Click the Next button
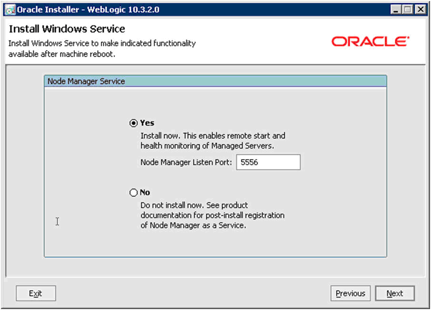This screenshot has height=310, width=431. click(x=395, y=293)
